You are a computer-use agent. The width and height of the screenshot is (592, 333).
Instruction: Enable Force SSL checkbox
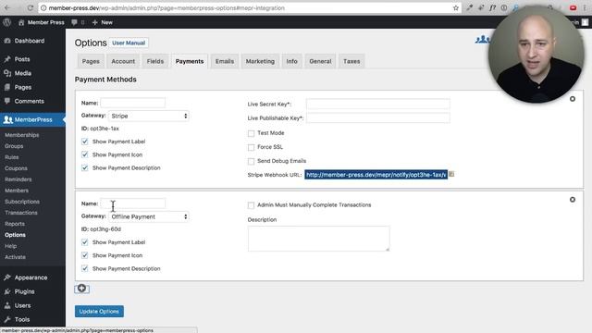click(x=251, y=147)
